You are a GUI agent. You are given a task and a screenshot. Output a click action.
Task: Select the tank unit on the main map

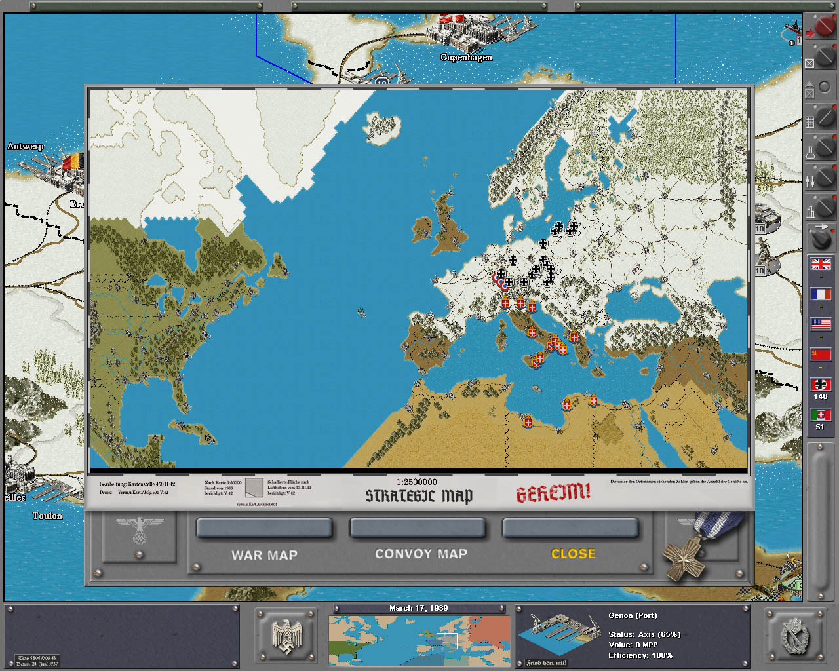(767, 218)
